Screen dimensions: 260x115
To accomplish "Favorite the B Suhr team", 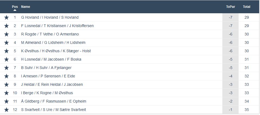I will coord(6,68).
